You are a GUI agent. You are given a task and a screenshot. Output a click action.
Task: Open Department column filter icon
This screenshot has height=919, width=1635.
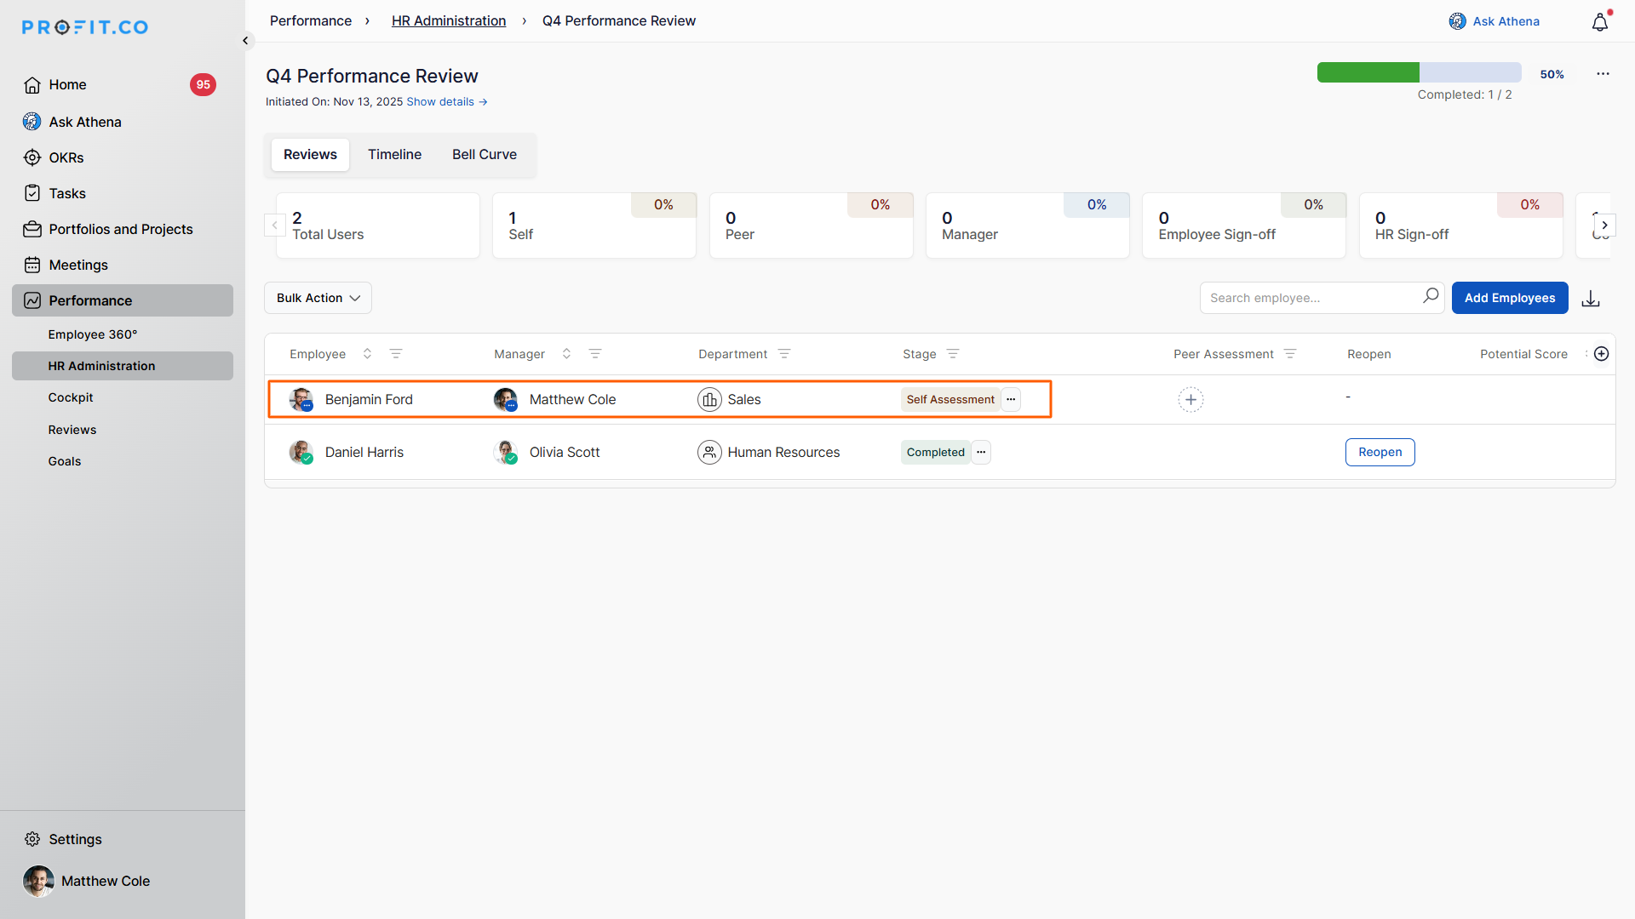pyautogui.click(x=784, y=354)
